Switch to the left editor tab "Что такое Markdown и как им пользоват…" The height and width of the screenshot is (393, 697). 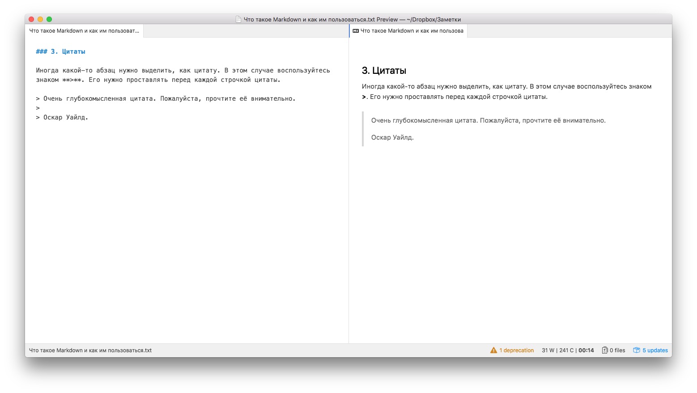(x=84, y=31)
